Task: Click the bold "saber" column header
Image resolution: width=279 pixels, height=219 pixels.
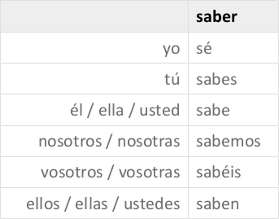Action: [x=216, y=17]
